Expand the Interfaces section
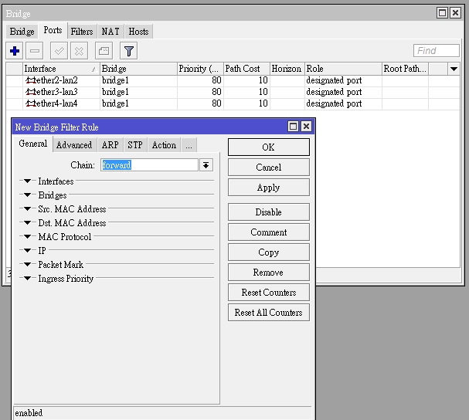 point(28,181)
